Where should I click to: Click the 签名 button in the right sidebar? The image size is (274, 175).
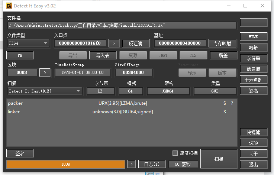tap(254, 91)
